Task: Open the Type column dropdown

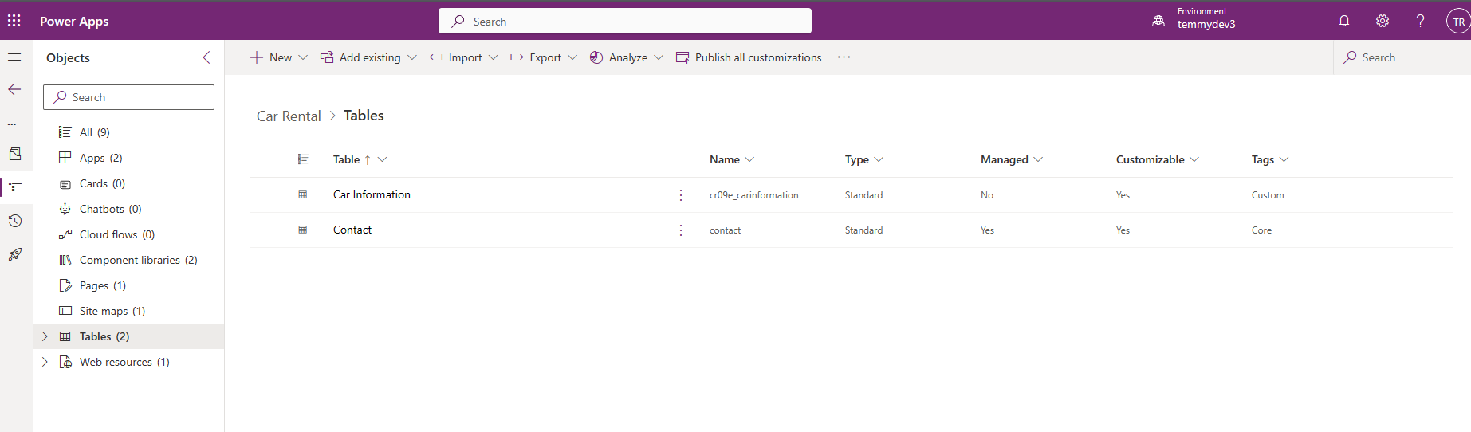Action: click(x=879, y=159)
